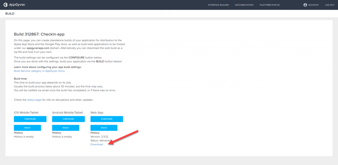Configure the iOS Mobile/Tablet build

(30, 119)
